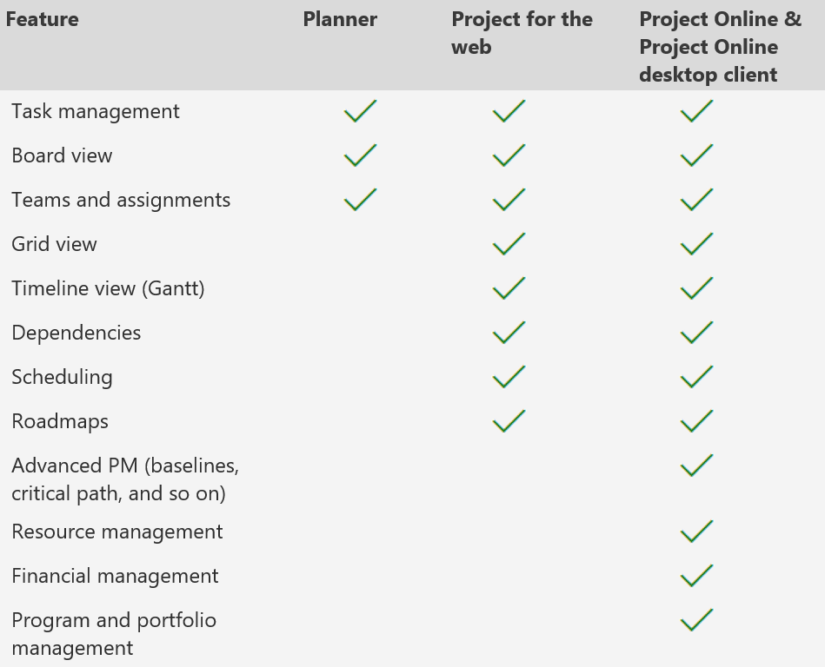Click Project Online checkmark for Resource management

coord(696,532)
